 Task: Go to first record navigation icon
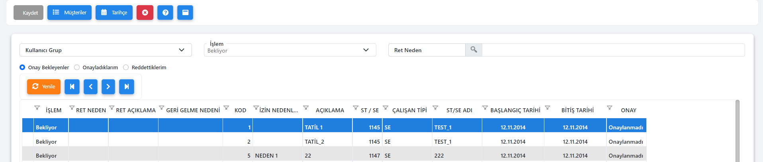[72, 87]
